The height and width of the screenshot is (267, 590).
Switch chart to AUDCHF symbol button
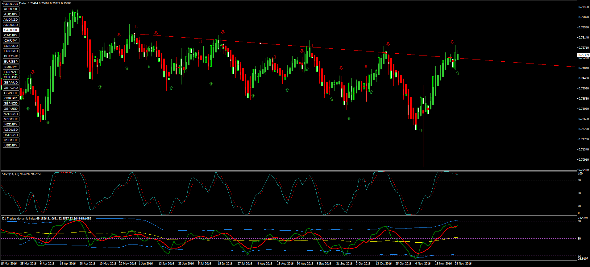click(x=11, y=9)
